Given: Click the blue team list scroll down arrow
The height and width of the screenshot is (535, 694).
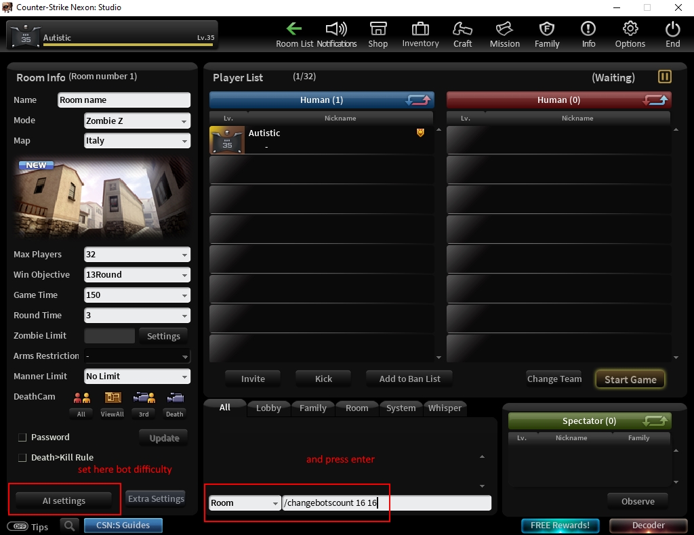Looking at the screenshot, I should [x=438, y=358].
